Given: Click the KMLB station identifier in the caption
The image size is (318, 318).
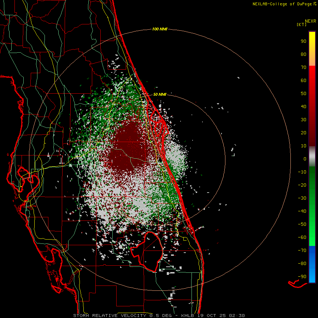Looking at the screenshot, I should click(x=188, y=316).
